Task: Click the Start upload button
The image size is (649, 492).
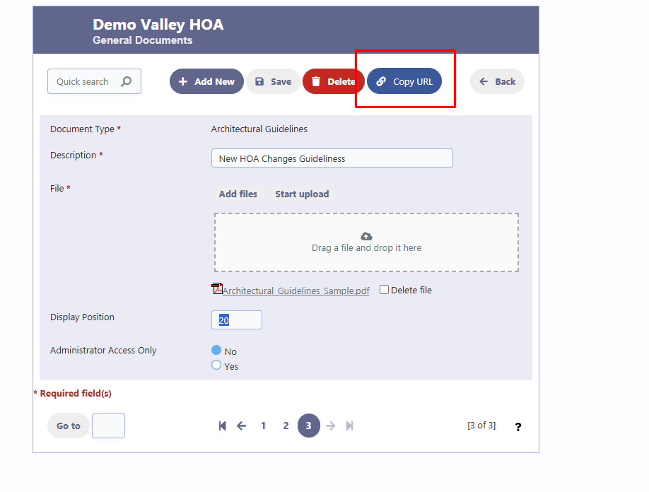Action: pos(302,194)
